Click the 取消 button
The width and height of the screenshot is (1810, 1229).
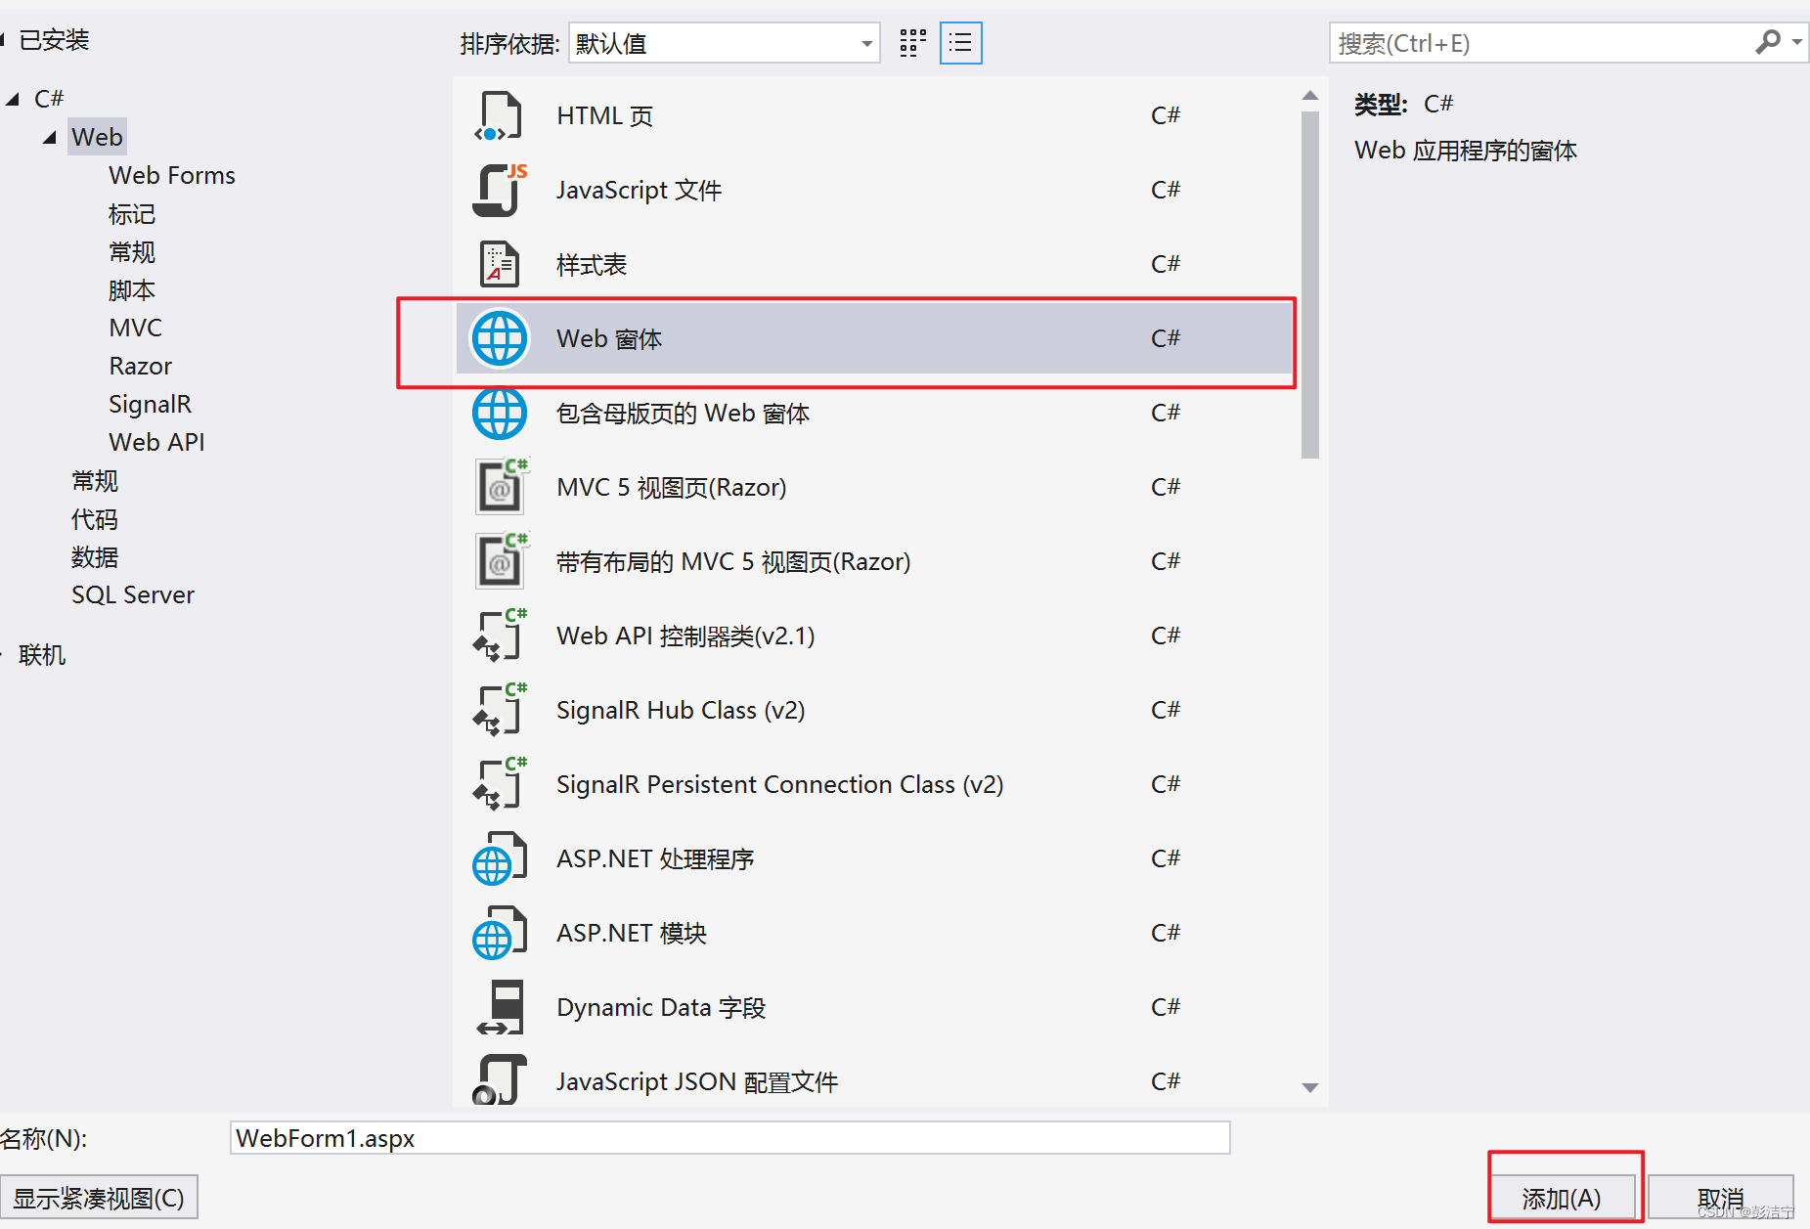(x=1721, y=1198)
